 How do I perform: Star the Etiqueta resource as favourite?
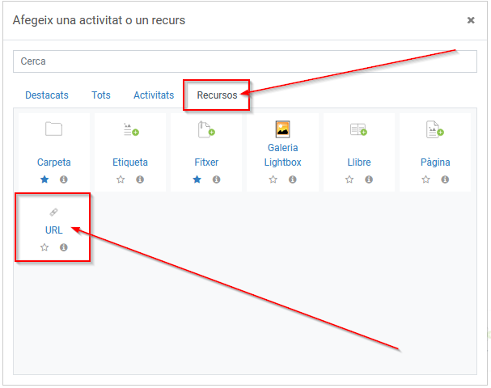[x=121, y=179]
